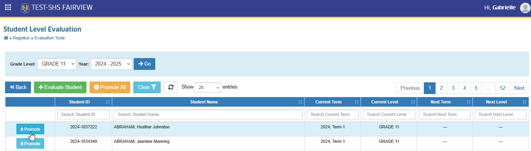The width and height of the screenshot is (531, 151).
Task: Click the home breadcrumb icon
Action: [6, 38]
